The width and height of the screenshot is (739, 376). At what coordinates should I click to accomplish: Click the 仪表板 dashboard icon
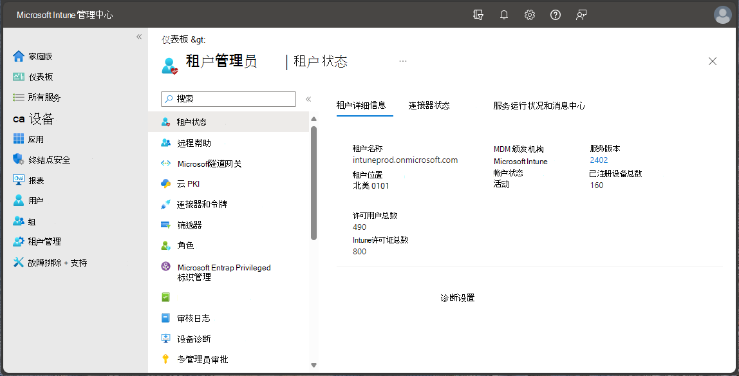coord(19,77)
